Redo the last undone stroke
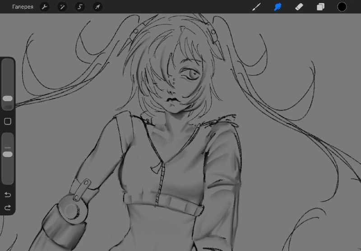Screen dimensions: 361x251 [x=8, y=208]
